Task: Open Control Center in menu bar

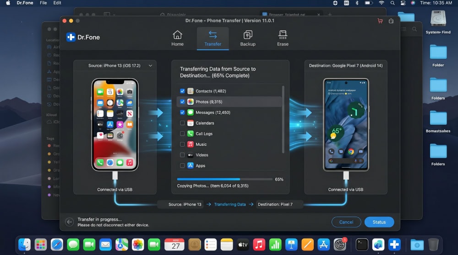Action: (403, 3)
